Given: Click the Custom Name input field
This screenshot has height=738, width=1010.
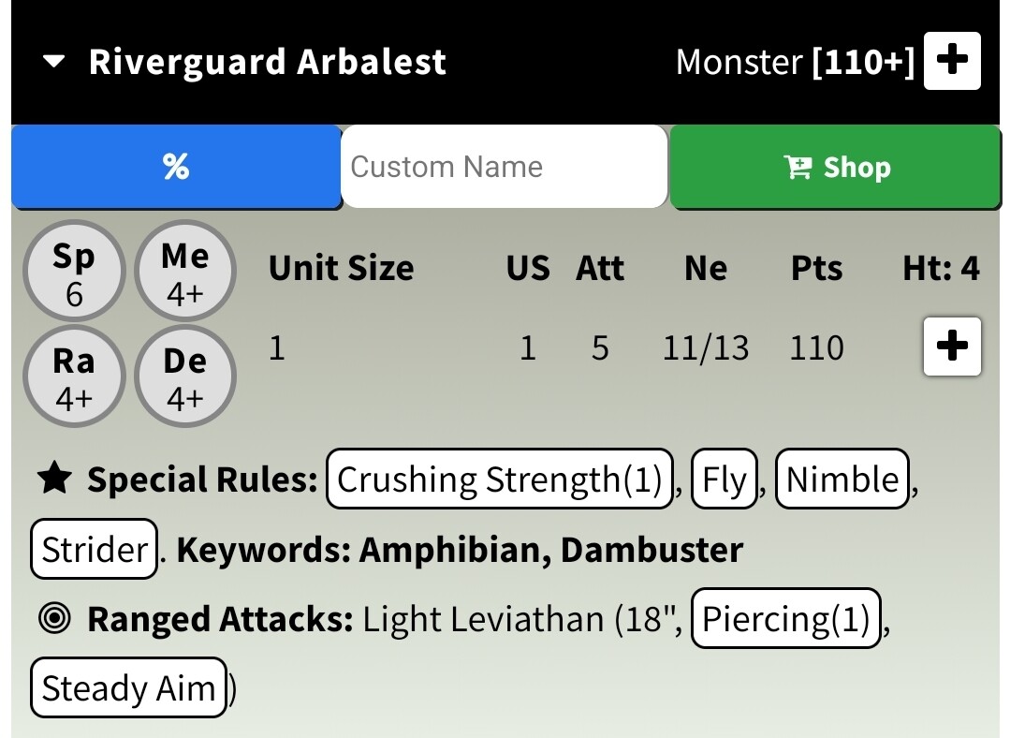Looking at the screenshot, I should click(x=504, y=167).
